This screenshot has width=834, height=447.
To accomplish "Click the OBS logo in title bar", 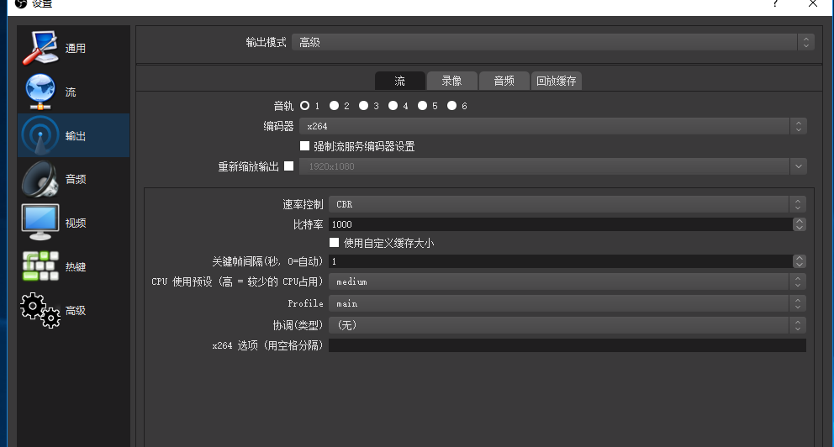I will point(21,3).
